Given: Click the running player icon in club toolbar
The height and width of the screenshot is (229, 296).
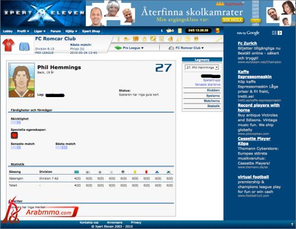Looking at the screenshot, I should pyautogui.click(x=170, y=39).
